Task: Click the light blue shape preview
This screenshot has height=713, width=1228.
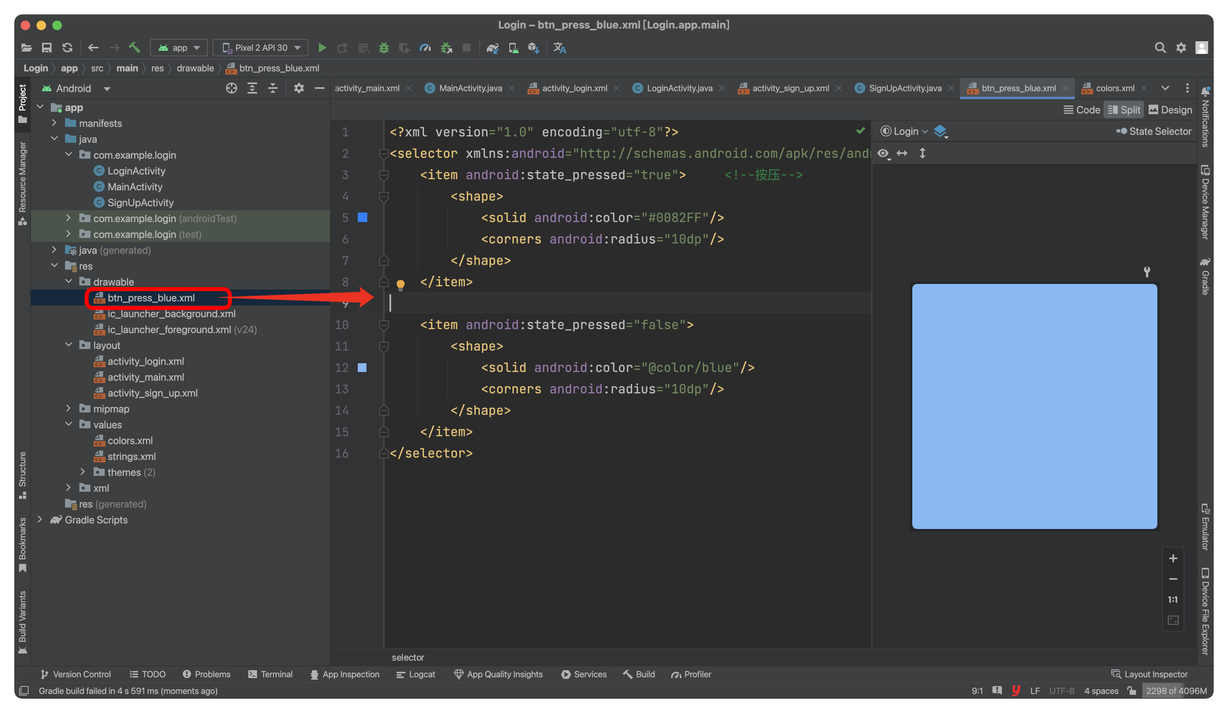Action: pos(1034,406)
